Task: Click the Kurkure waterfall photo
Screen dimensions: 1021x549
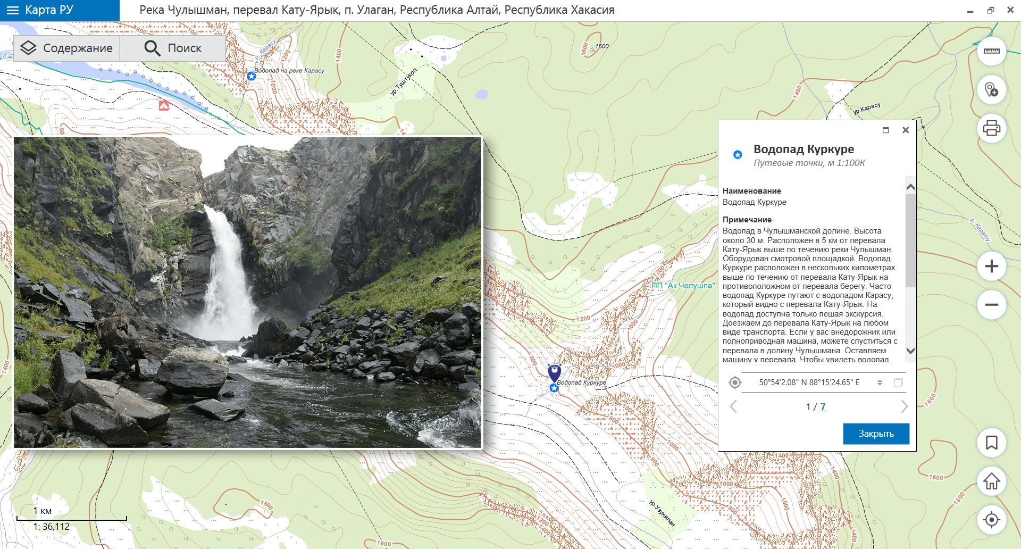Action: (x=248, y=293)
